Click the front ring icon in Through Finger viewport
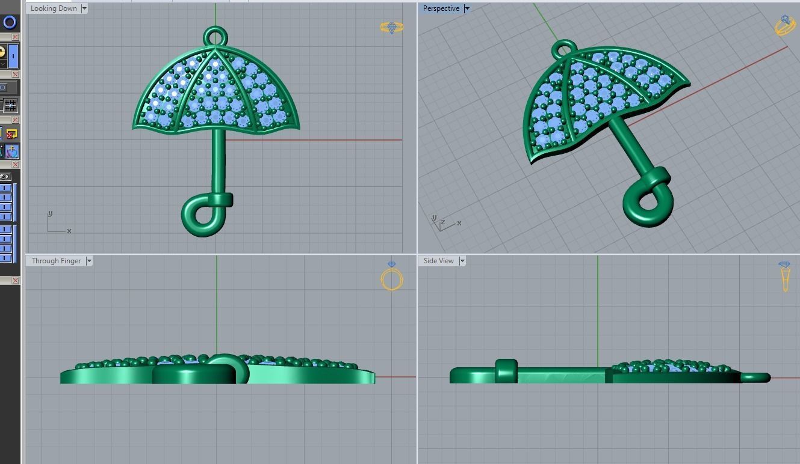The width and height of the screenshot is (800, 464). pos(392,276)
